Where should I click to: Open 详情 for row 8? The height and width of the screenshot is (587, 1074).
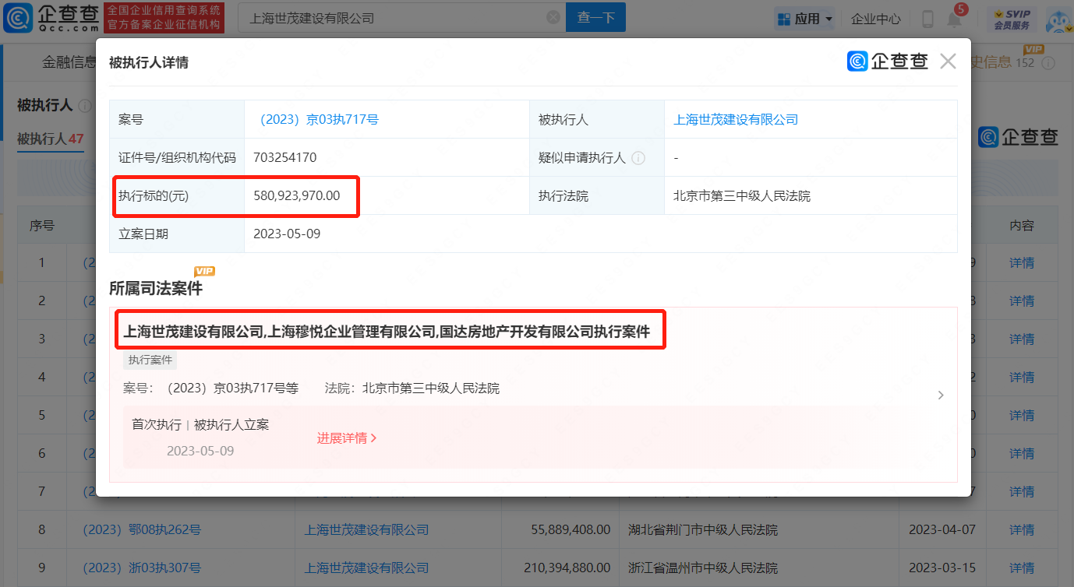coord(1022,530)
